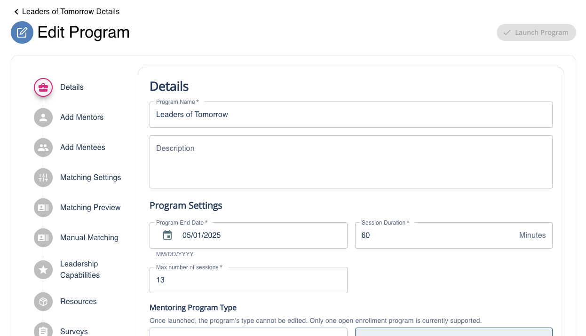Focus the Description text area
Viewport: 586px width, 336px height.
pos(350,162)
